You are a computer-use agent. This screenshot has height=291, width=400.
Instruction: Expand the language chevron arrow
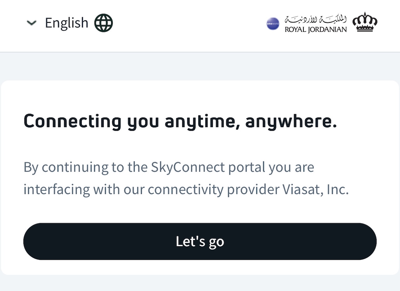point(32,23)
